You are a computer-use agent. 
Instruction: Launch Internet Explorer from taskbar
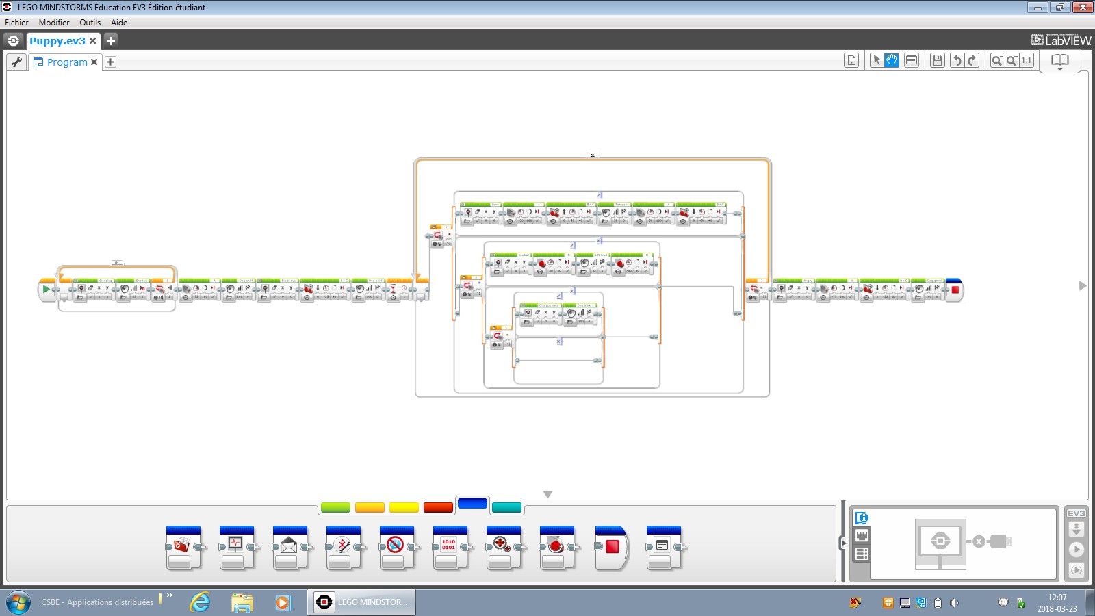pyautogui.click(x=200, y=602)
